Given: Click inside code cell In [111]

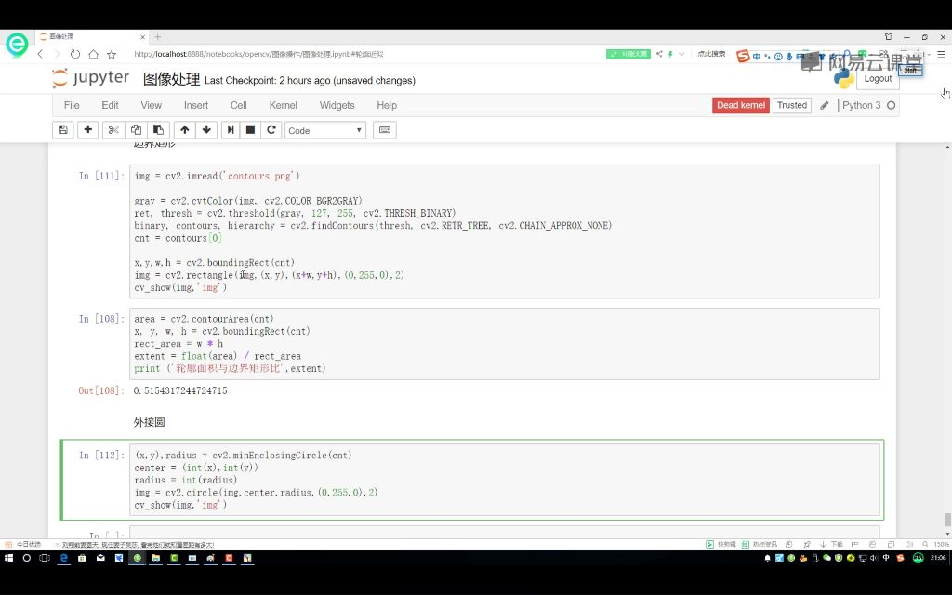Looking at the screenshot, I should point(504,231).
